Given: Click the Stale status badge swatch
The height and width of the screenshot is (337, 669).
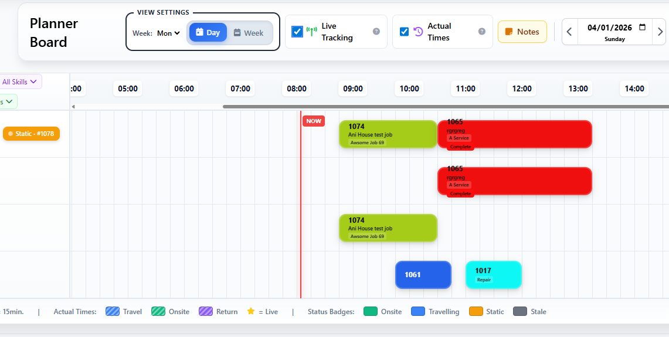Looking at the screenshot, I should (520, 311).
